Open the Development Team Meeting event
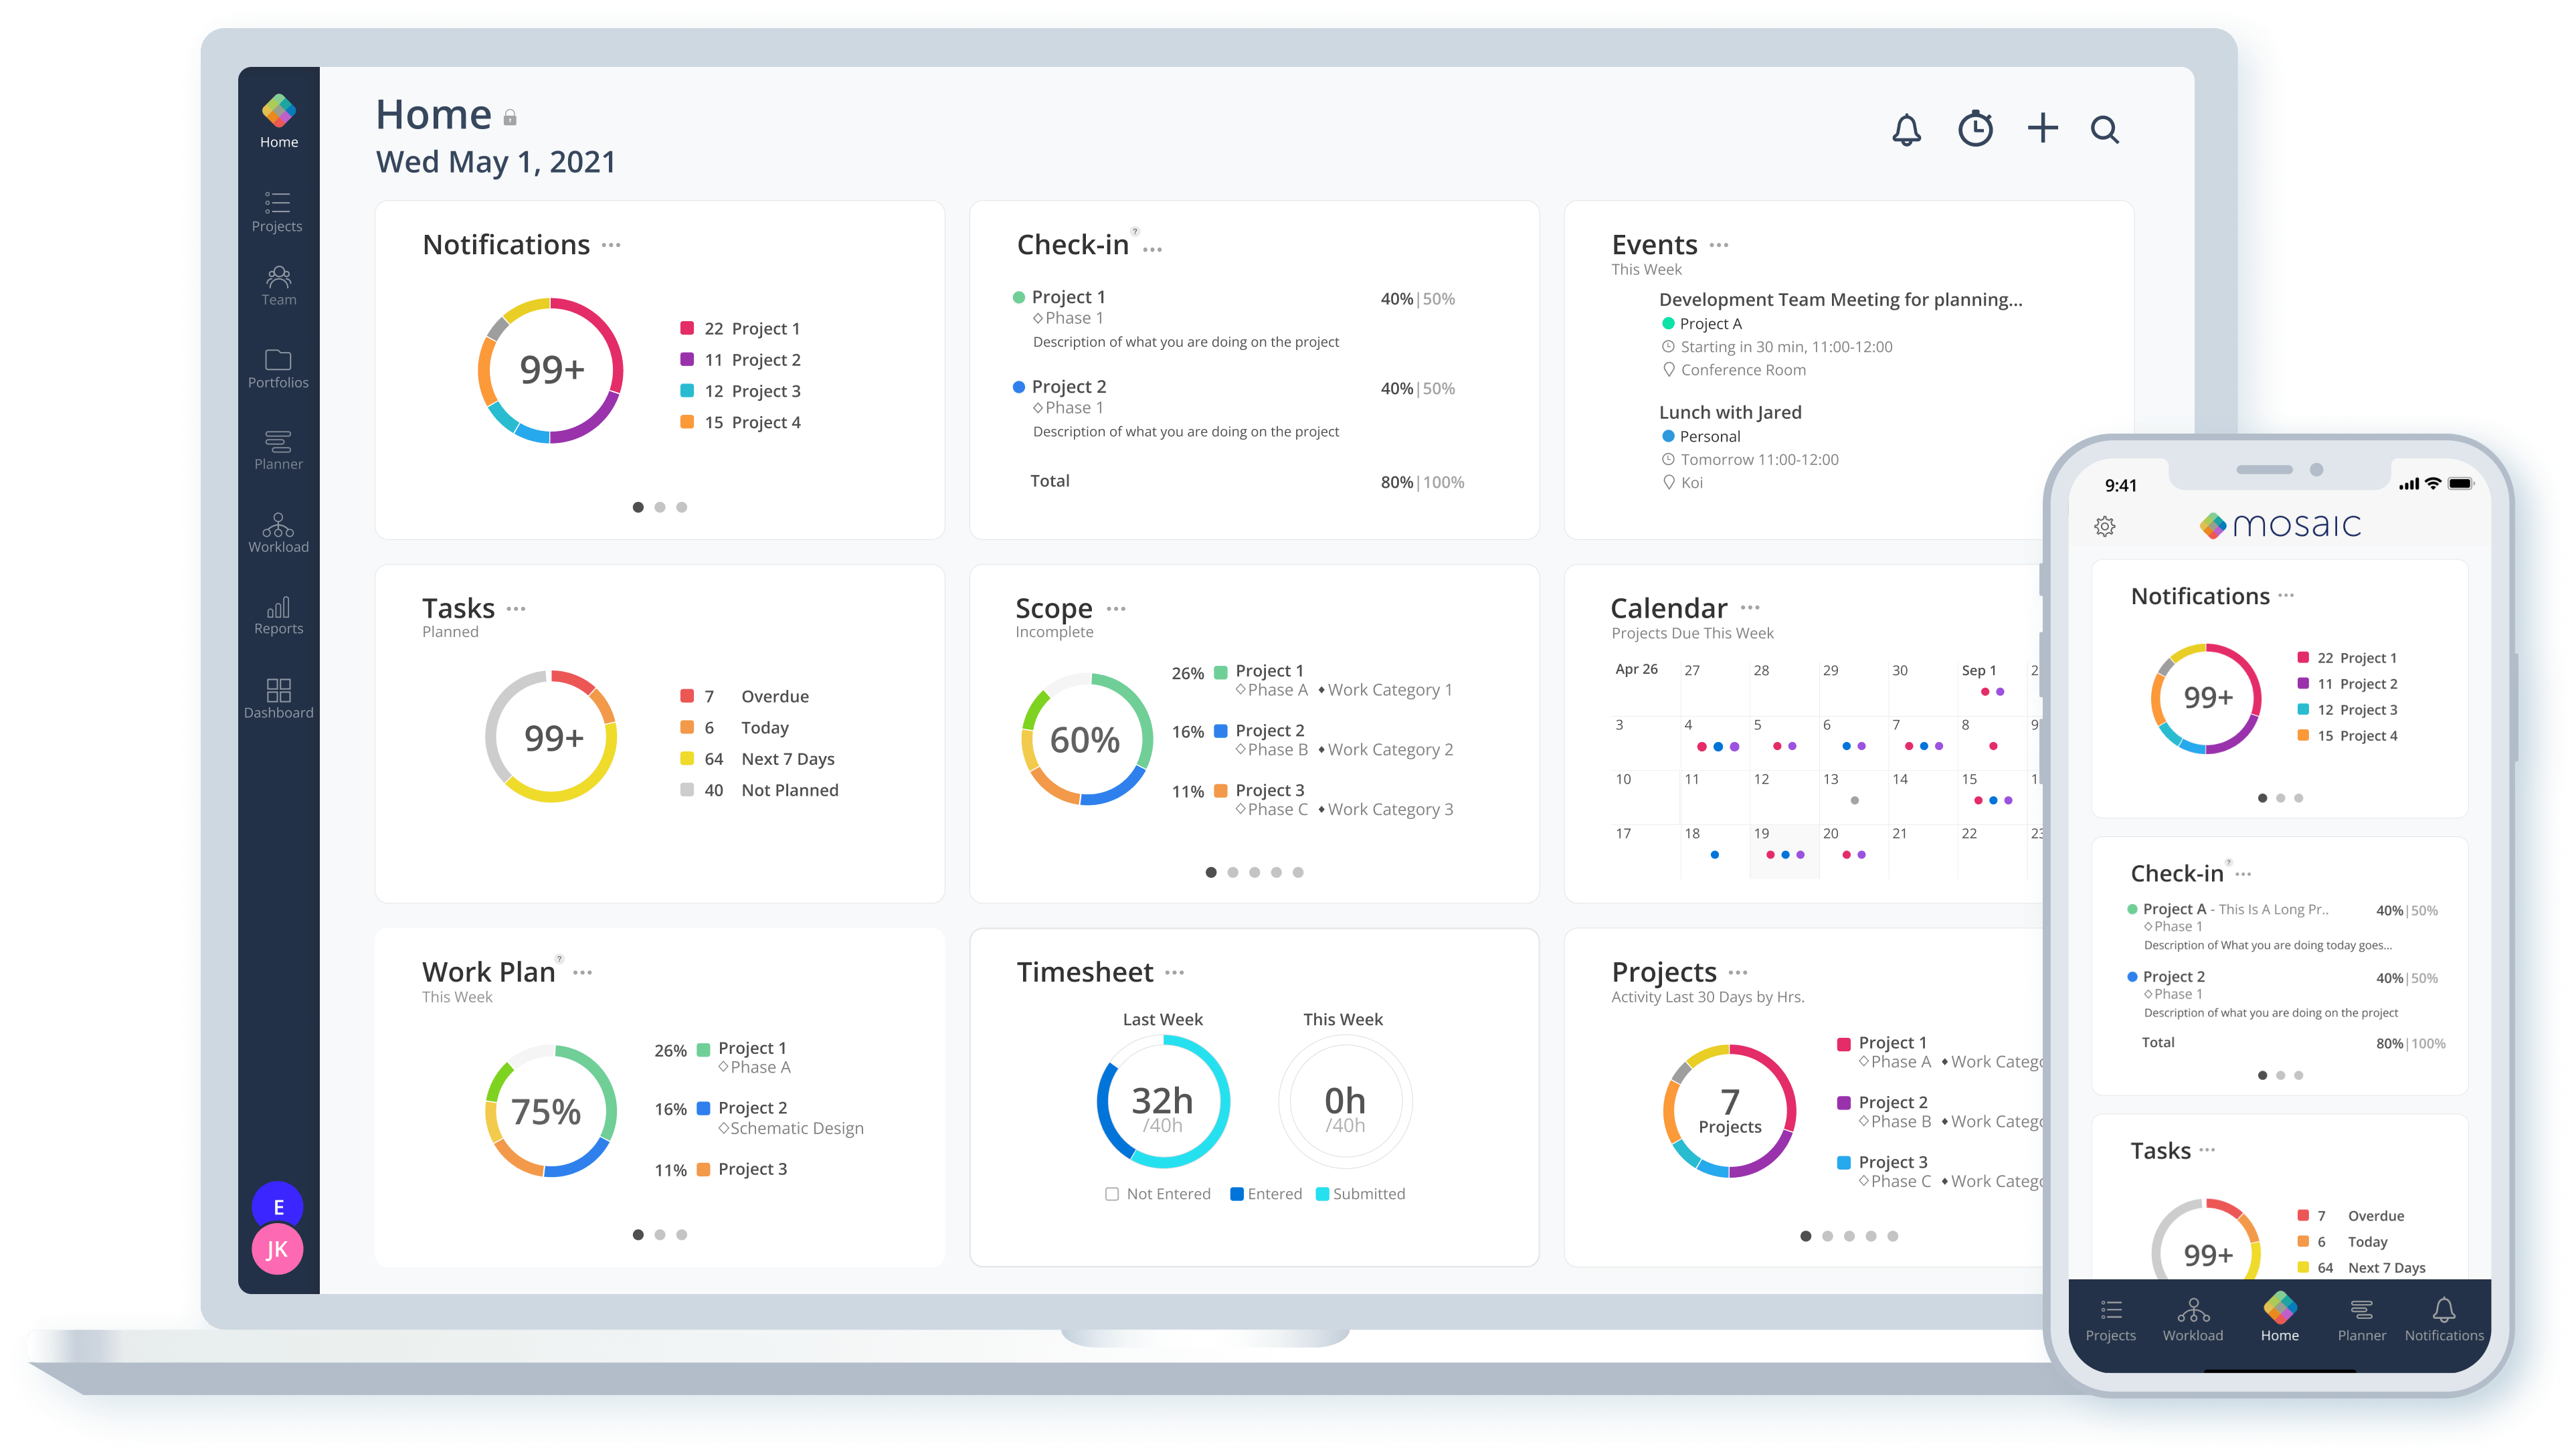2576x1456 pixels. pos(1840,299)
